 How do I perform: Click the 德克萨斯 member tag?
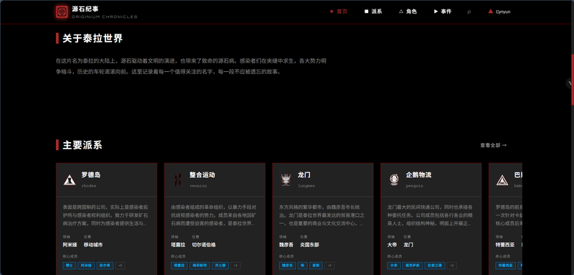coord(413,266)
